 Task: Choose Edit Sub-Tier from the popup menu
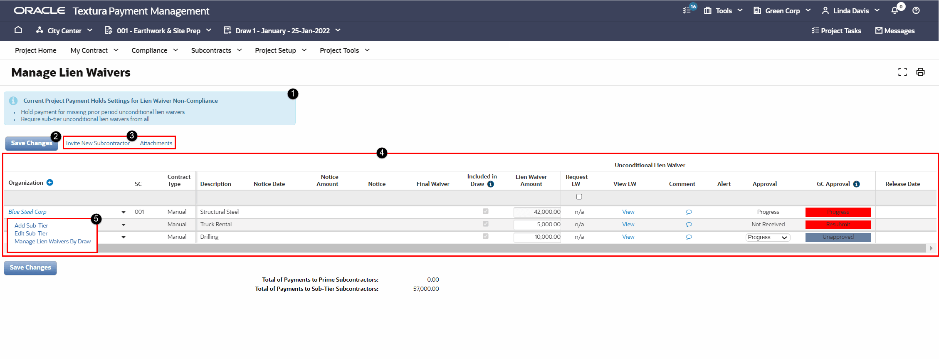pyautogui.click(x=31, y=233)
